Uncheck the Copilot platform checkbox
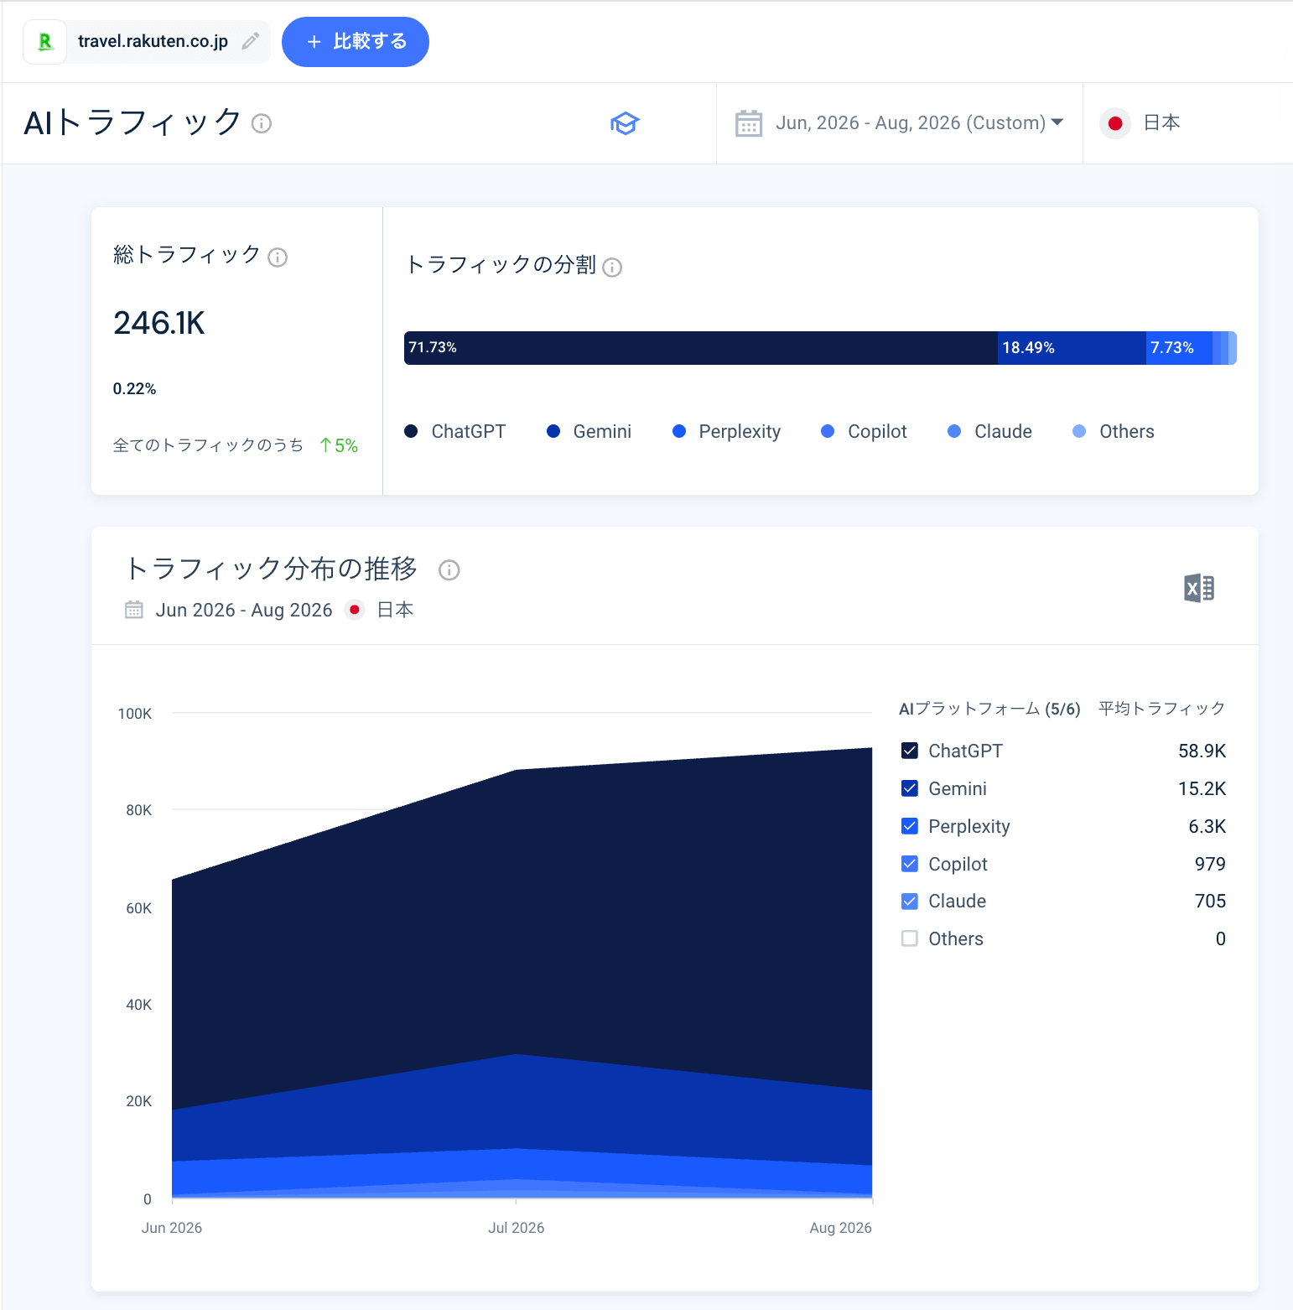The image size is (1293, 1310). (910, 864)
